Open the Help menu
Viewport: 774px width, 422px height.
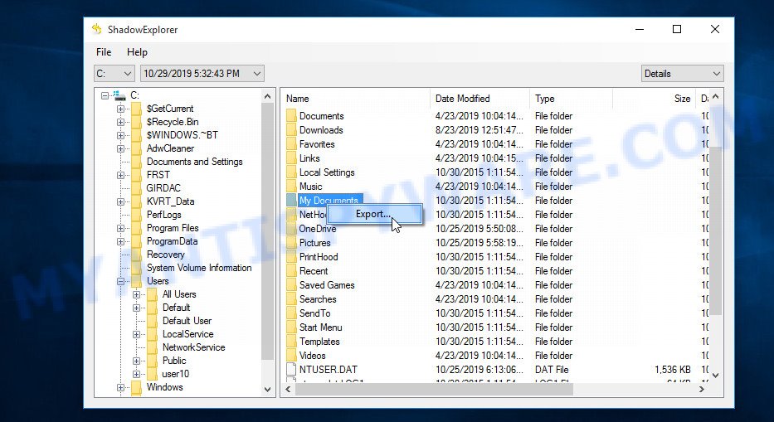click(137, 52)
